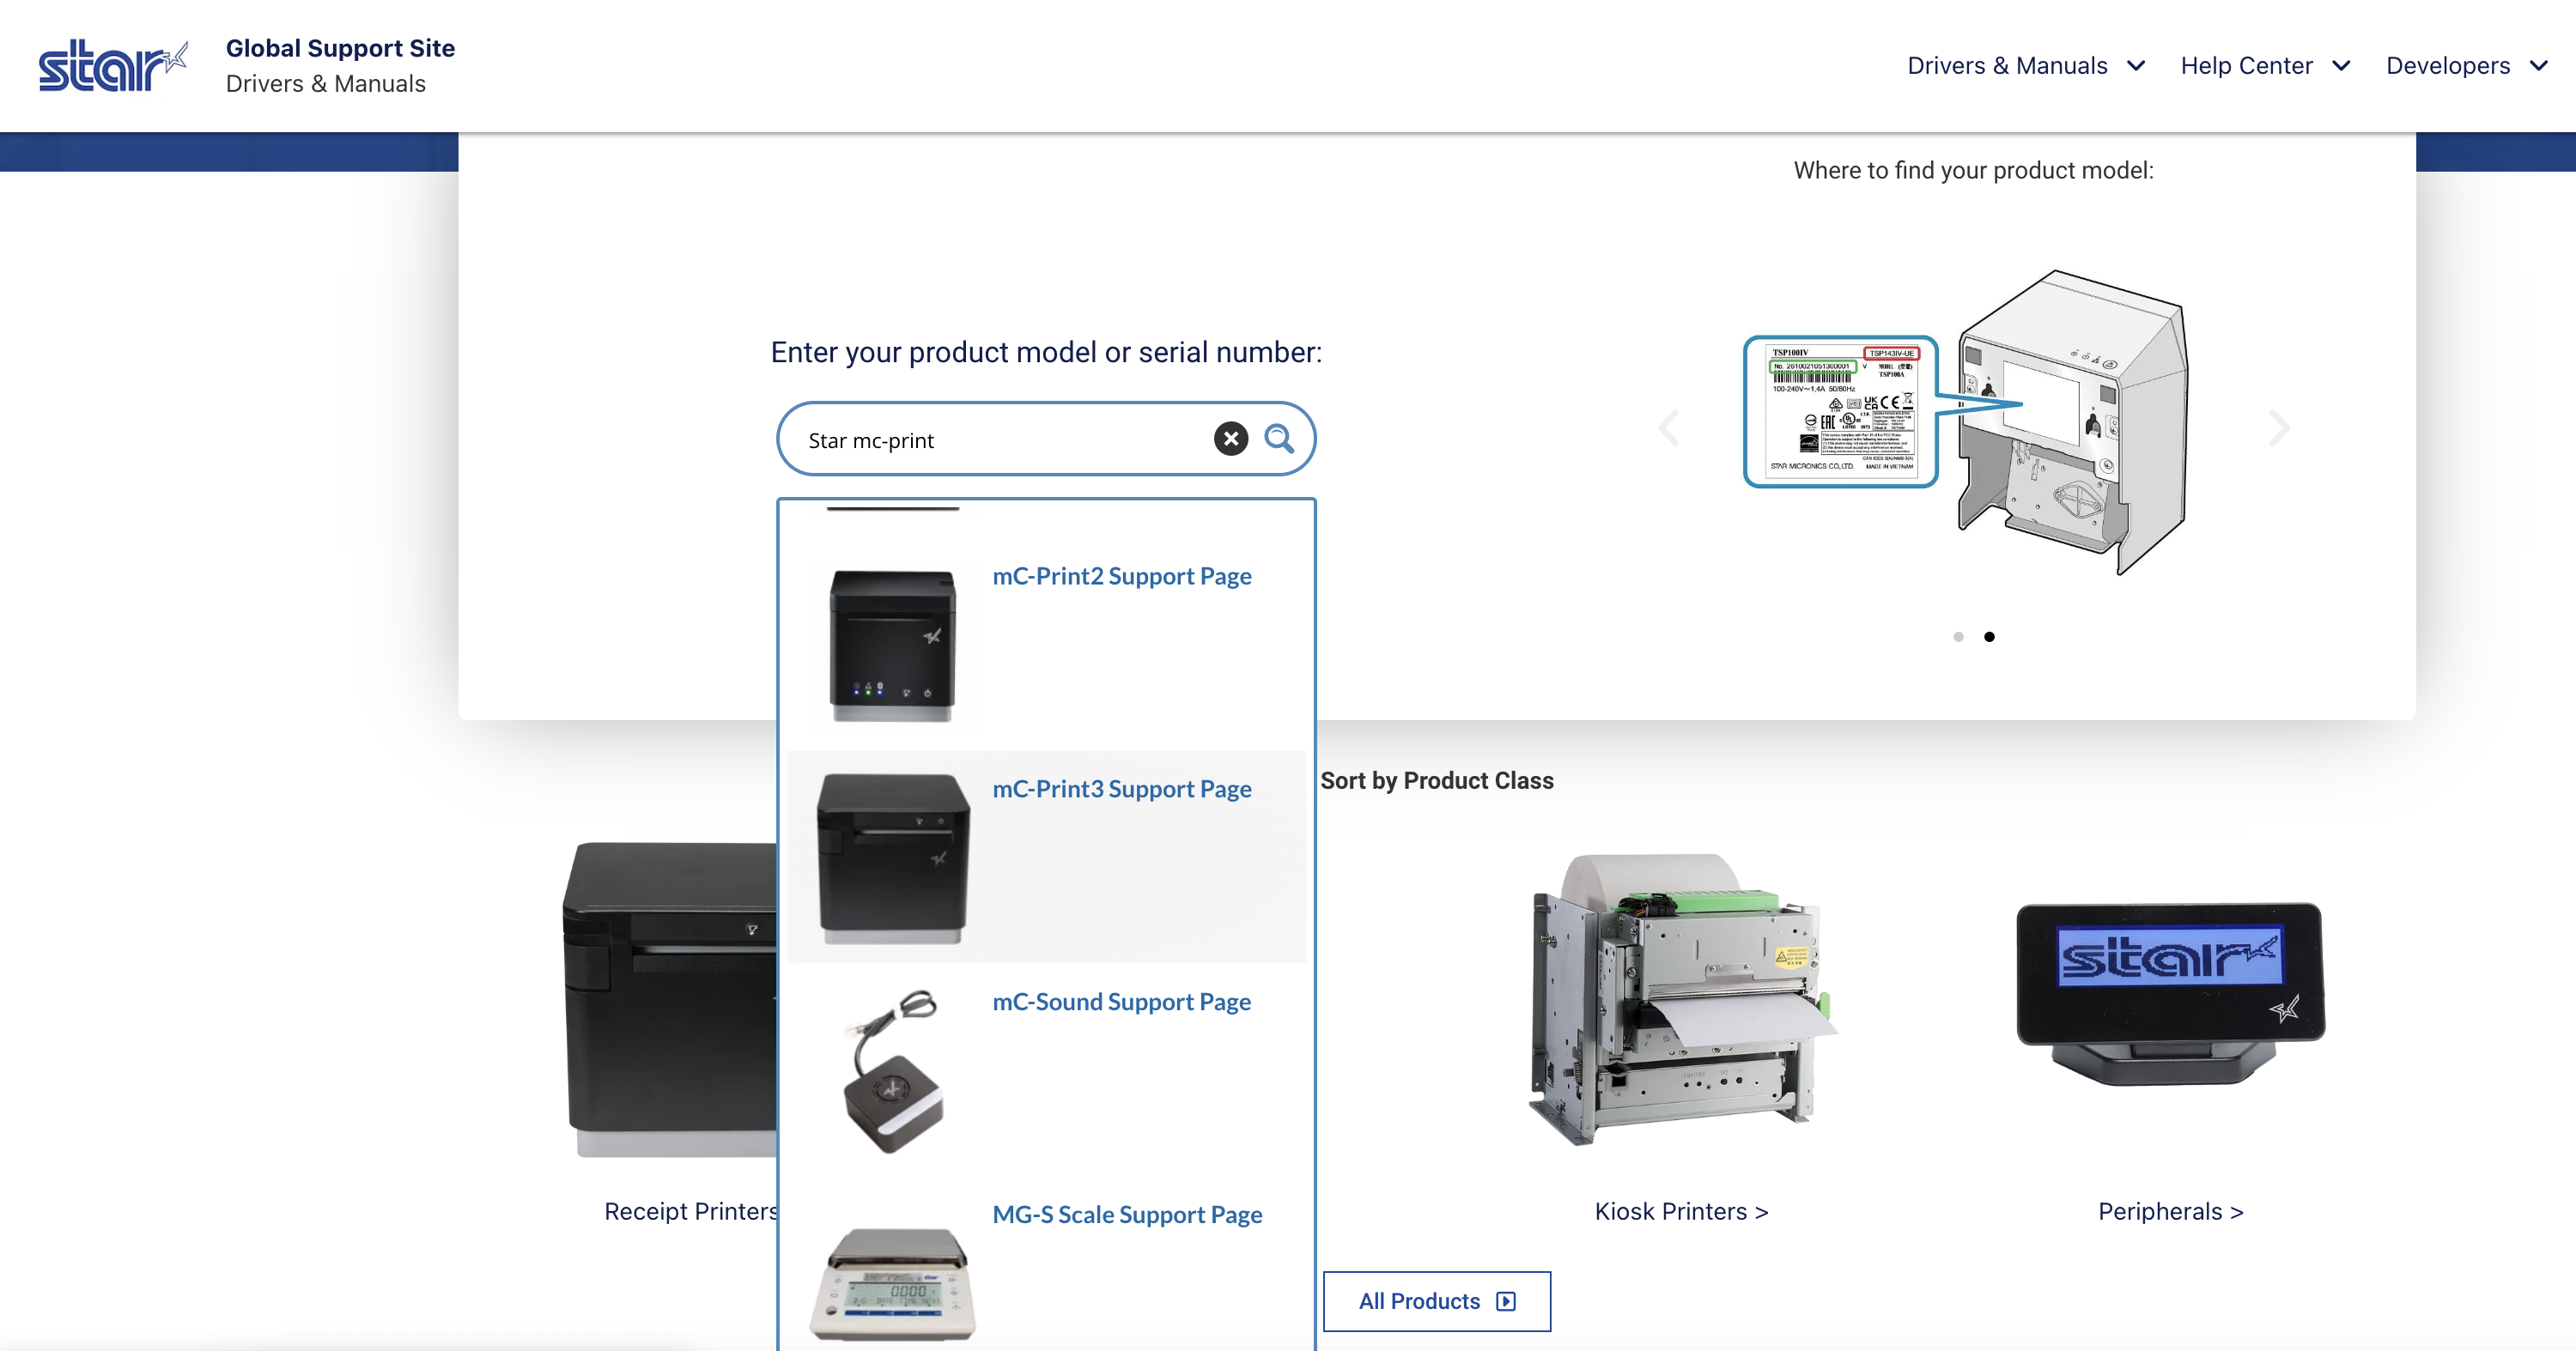2576x1351 pixels.
Task: Expand the Developers dropdown
Action: pos(2466,65)
